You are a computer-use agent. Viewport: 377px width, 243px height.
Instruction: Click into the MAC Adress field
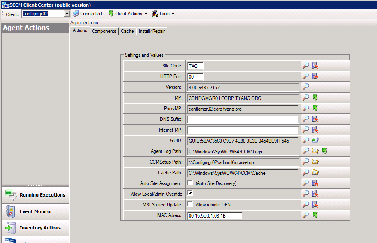tap(215, 215)
